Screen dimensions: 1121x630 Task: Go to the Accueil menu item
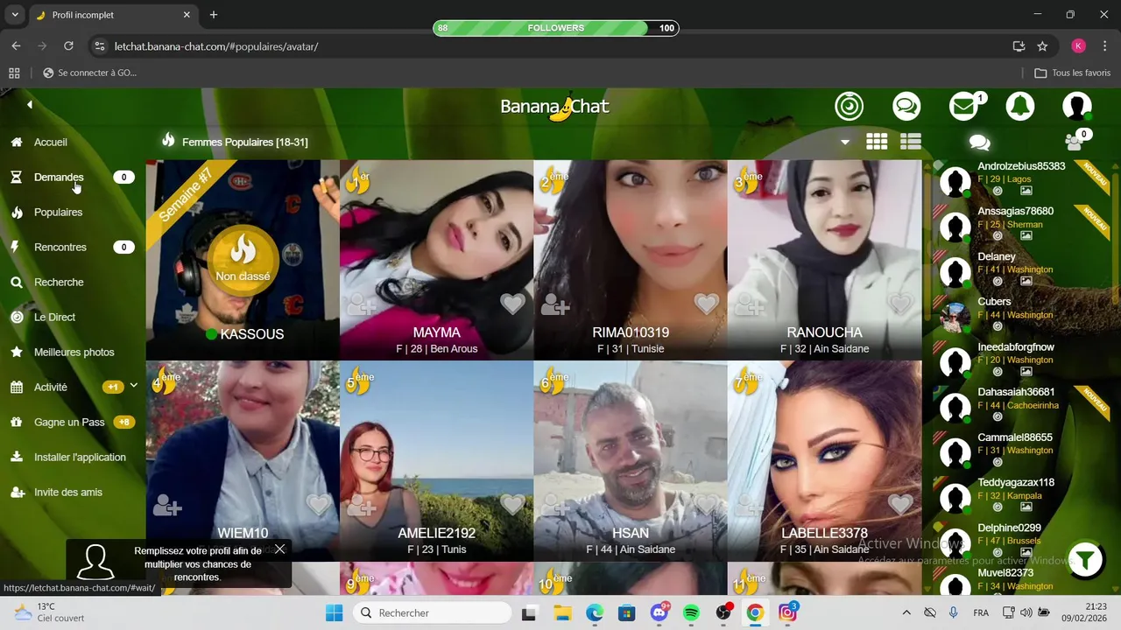click(x=51, y=142)
